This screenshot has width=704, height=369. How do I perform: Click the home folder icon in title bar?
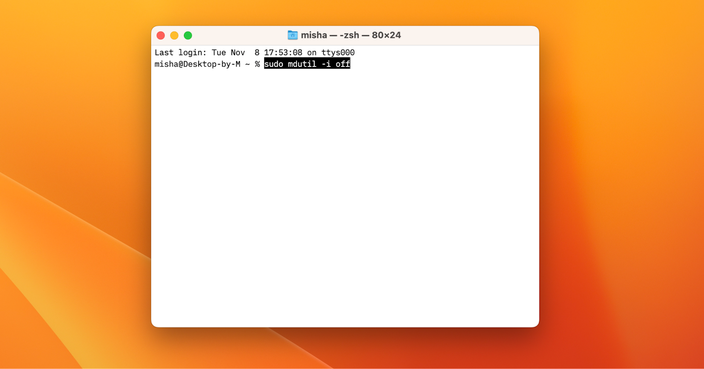[293, 35]
